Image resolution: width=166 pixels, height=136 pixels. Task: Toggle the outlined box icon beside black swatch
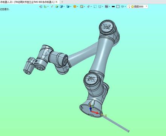[x=118, y=6]
